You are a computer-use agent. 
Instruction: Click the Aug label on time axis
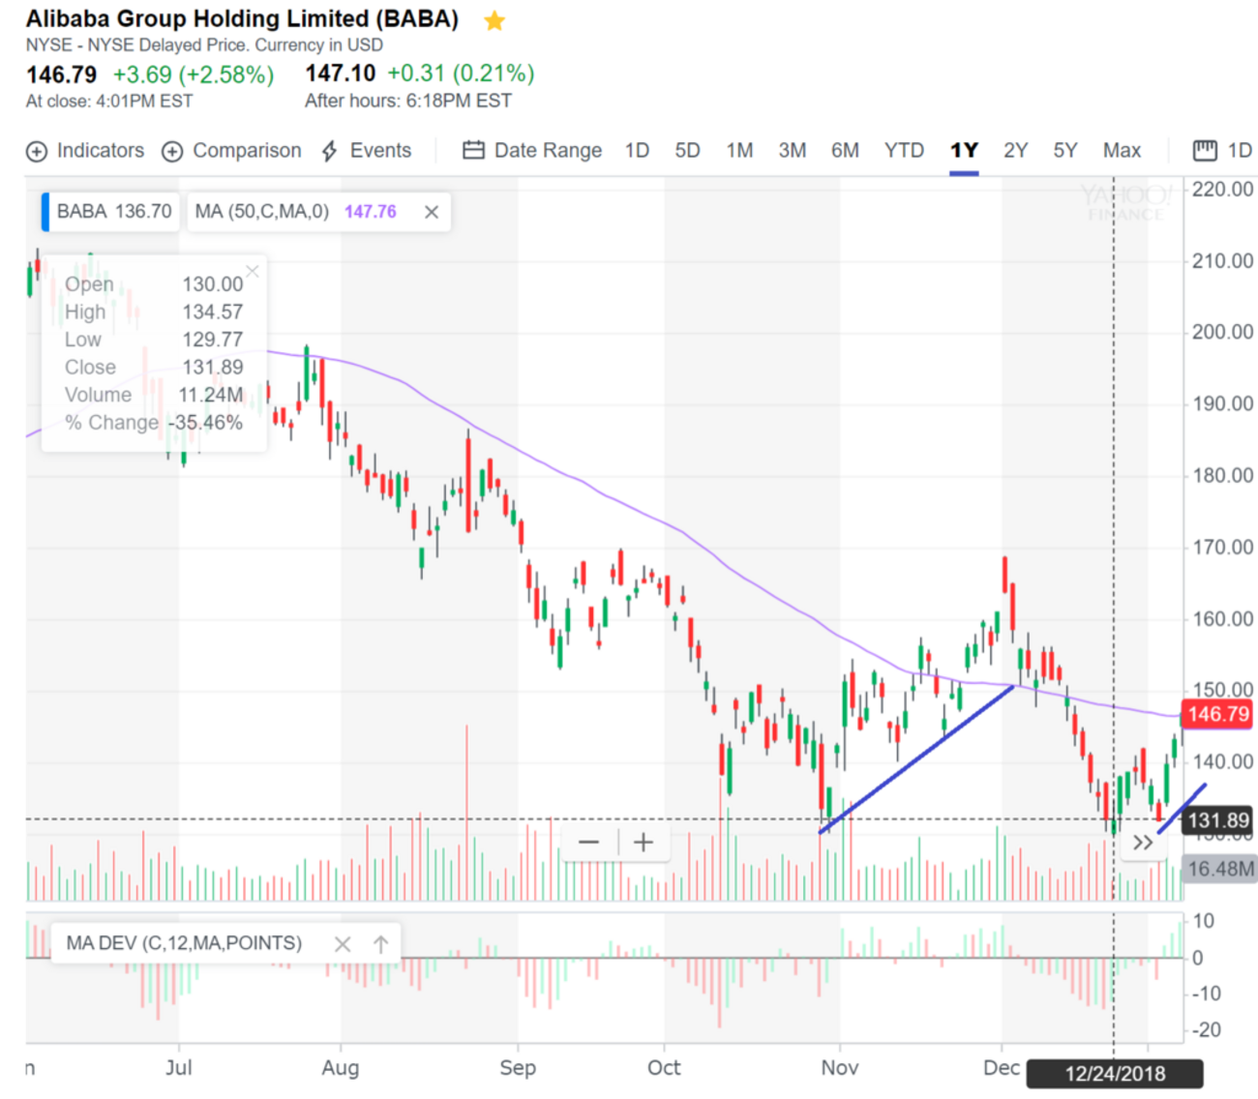341,1068
